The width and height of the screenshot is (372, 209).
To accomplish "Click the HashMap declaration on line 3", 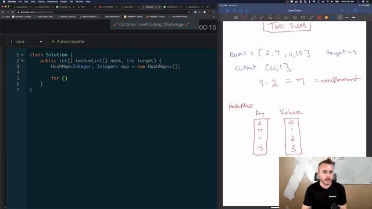I will tap(116, 67).
